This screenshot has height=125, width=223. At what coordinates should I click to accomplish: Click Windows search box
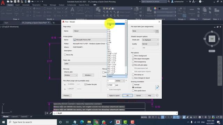pos(32,122)
